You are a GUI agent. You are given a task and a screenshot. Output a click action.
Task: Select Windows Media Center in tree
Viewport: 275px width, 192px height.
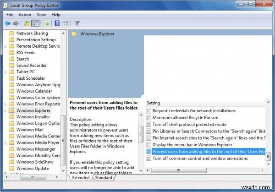(38, 136)
